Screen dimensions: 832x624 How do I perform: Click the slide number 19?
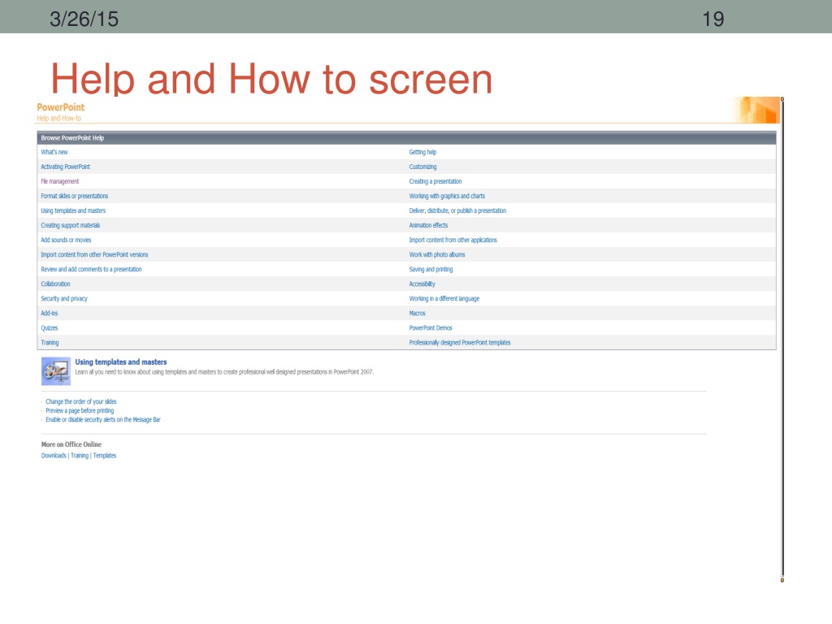pyautogui.click(x=713, y=19)
